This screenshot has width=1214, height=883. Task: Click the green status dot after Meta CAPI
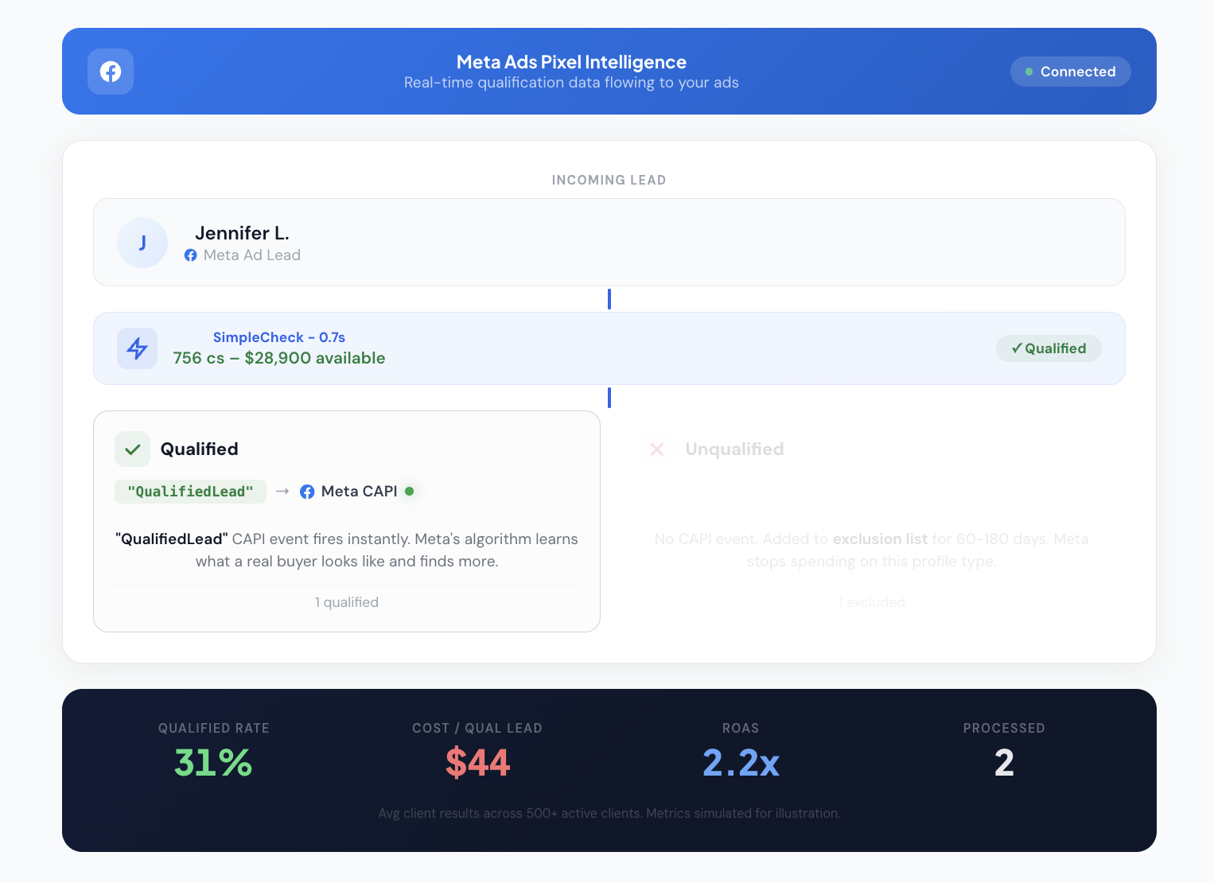(x=410, y=492)
